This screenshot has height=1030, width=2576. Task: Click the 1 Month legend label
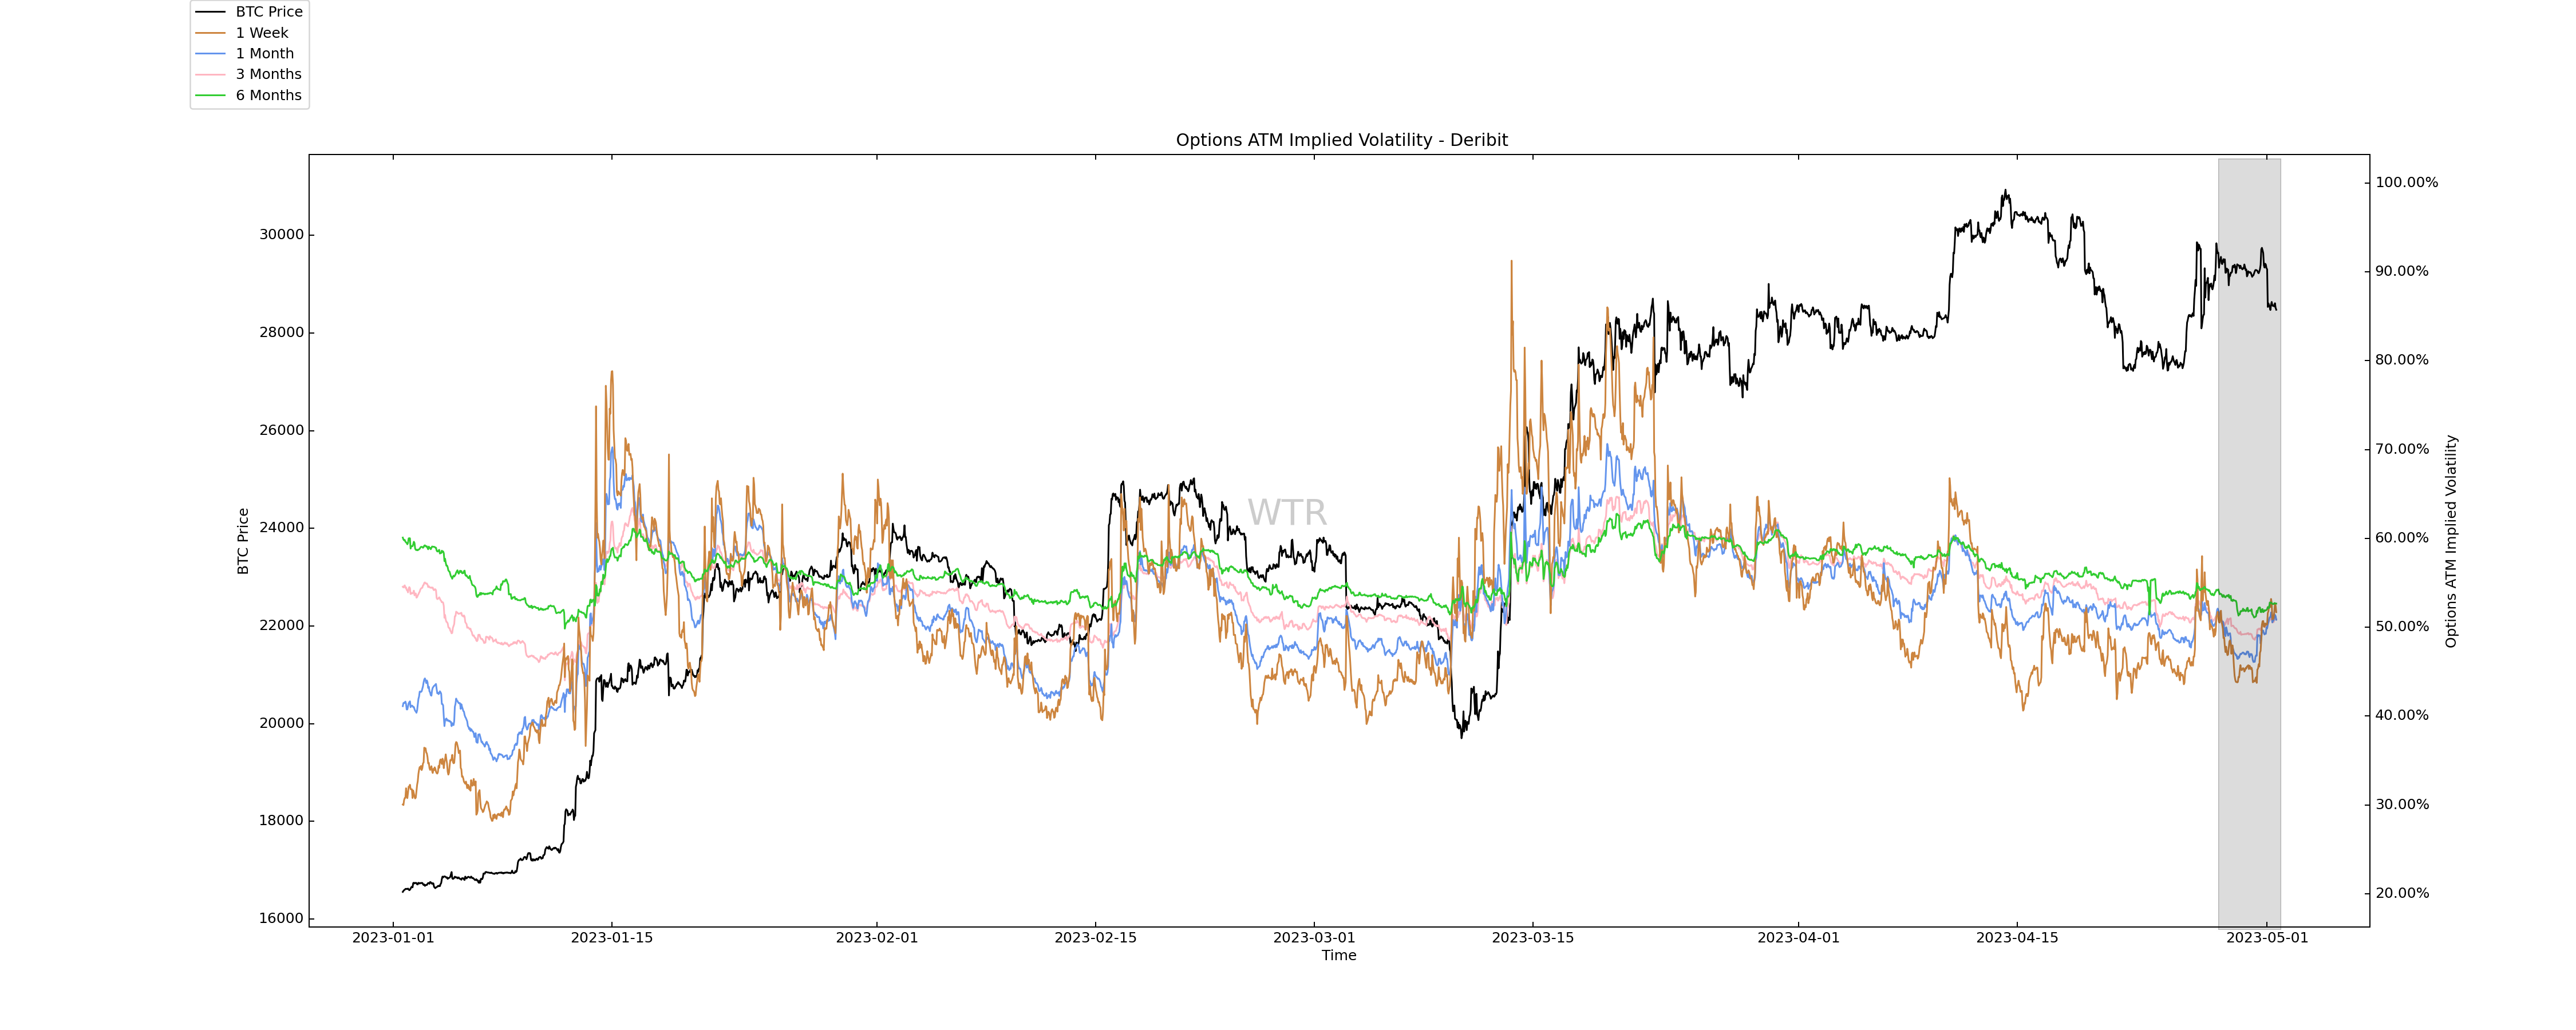(265, 54)
